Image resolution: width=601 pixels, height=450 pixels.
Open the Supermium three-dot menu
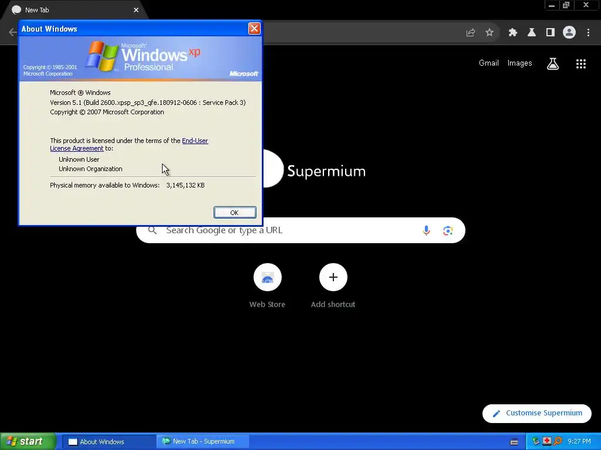588,33
